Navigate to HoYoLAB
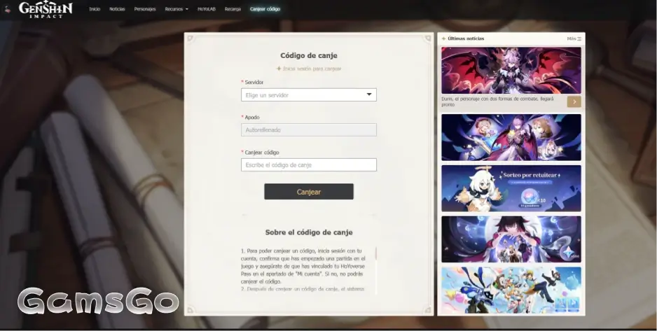Image resolution: width=657 pixels, height=331 pixels. (207, 9)
